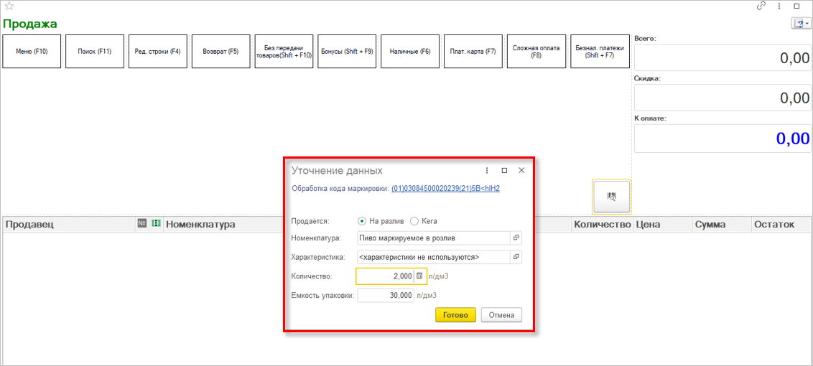Click Поиск (F11) in the top panel
The width and height of the screenshot is (813, 366).
point(95,52)
